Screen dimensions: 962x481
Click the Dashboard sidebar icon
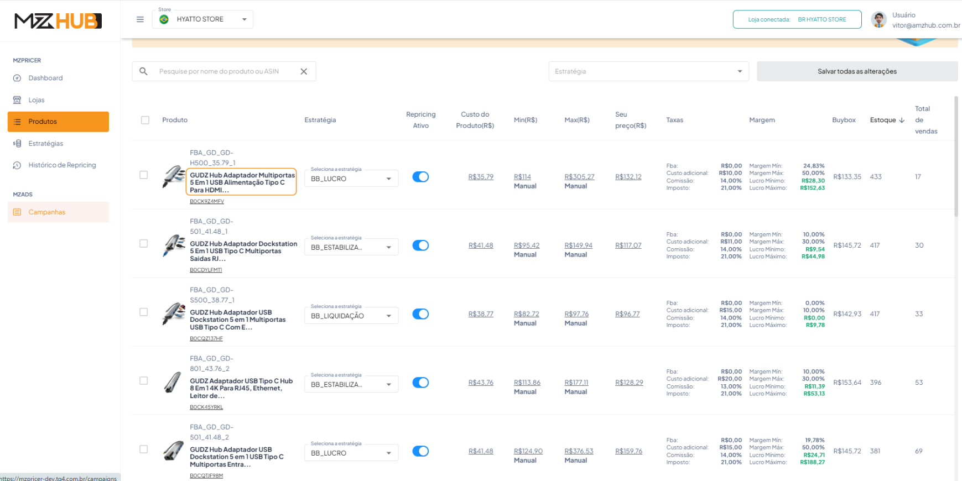click(17, 78)
